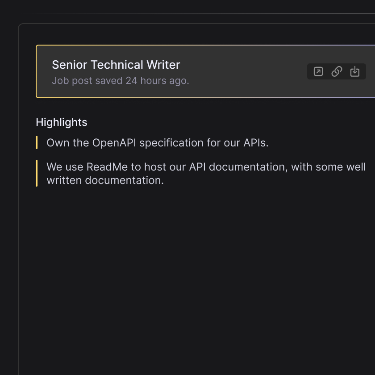Screen dimensions: 375x375
Task: Click the download arrow icon
Action: pos(355,71)
